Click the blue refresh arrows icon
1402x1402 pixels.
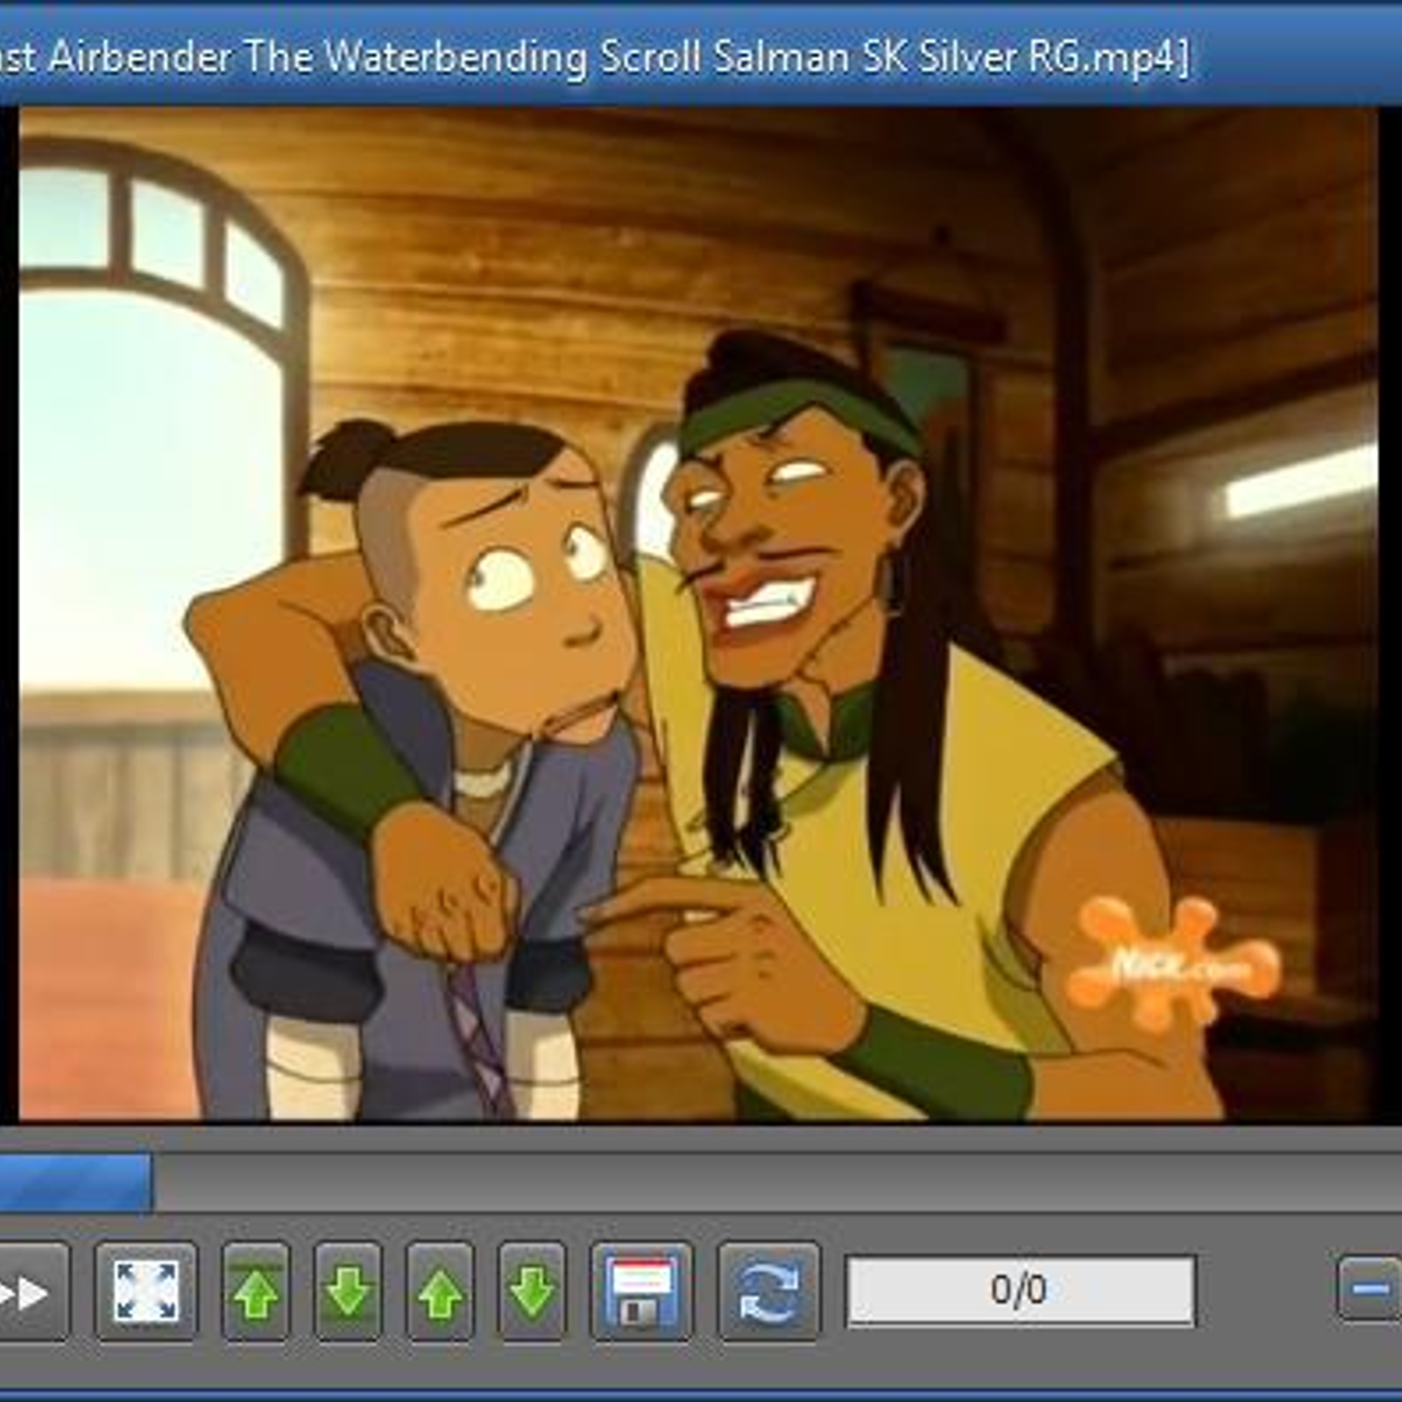click(x=768, y=1292)
